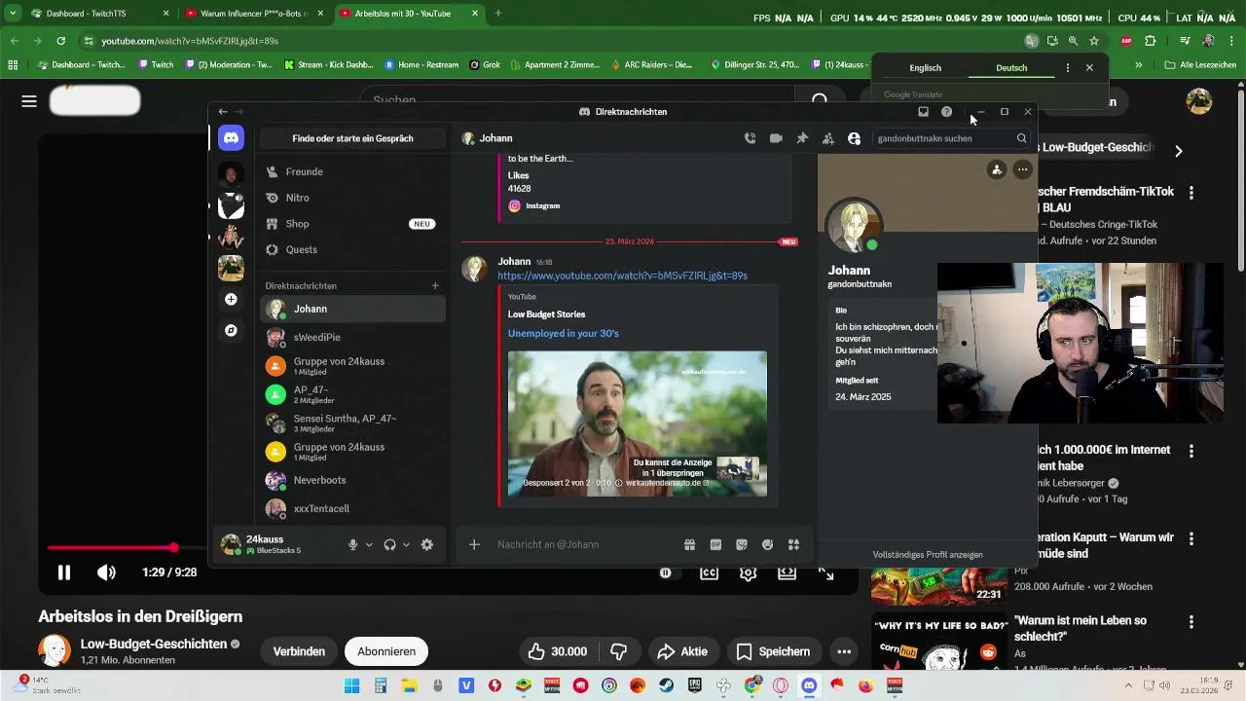Viewport: 1246px width, 701px height.
Task: Open the Twitch bookmark in bookmarks bar
Action: pos(156,65)
